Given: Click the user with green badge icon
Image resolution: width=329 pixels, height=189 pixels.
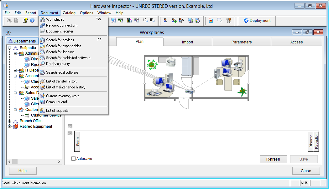Looking at the screenshot, I should click(x=174, y=20).
